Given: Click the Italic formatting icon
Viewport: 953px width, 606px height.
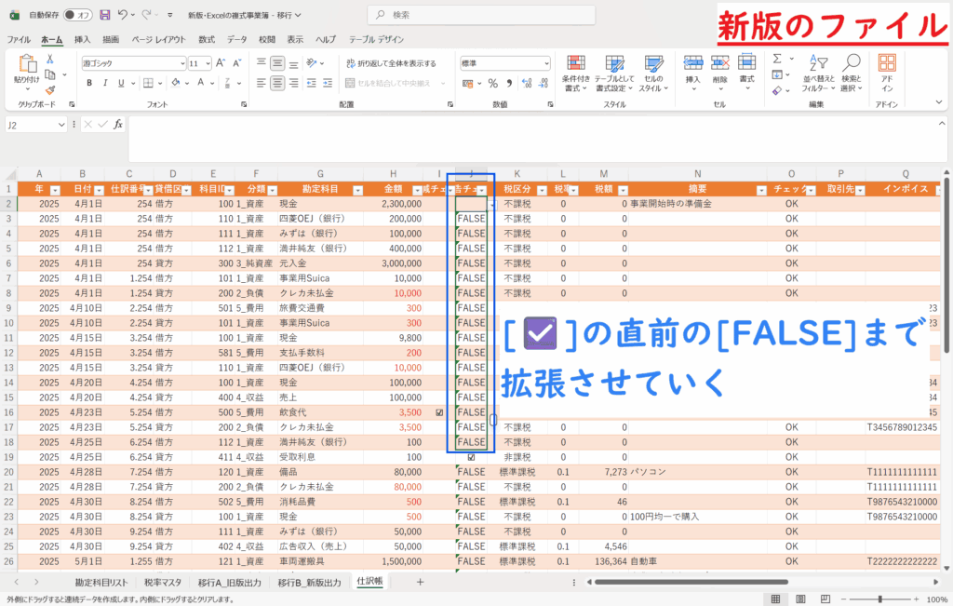Looking at the screenshot, I should pyautogui.click(x=104, y=83).
